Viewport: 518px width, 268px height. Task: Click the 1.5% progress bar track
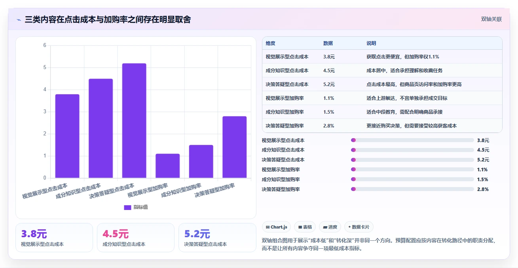[412, 179]
